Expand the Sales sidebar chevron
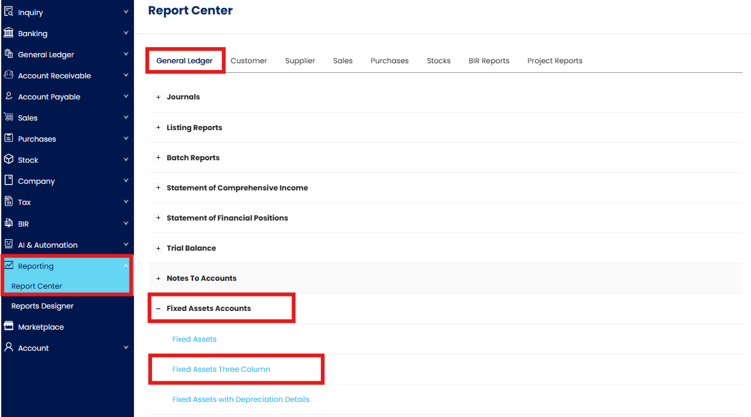Image resolution: width=751 pixels, height=417 pixels. pos(125,117)
